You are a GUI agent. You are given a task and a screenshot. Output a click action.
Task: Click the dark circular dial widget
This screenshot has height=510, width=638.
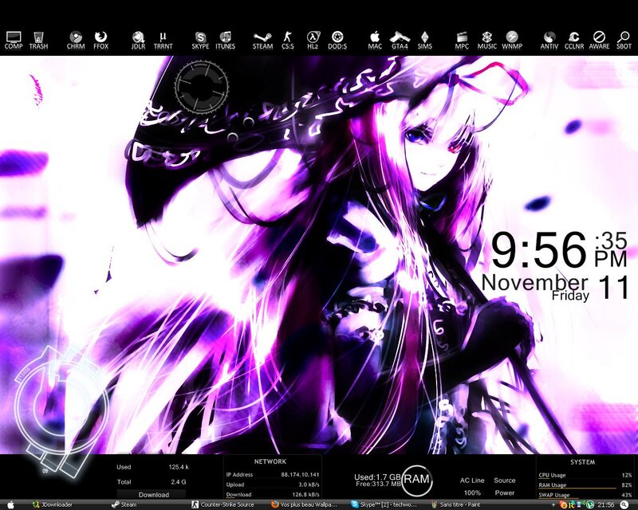(202, 87)
